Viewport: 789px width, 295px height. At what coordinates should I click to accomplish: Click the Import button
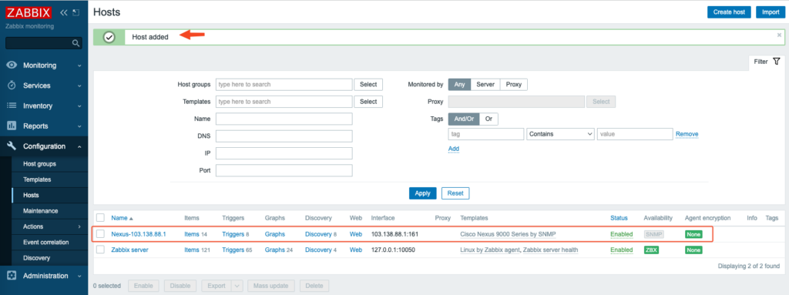pyautogui.click(x=771, y=12)
